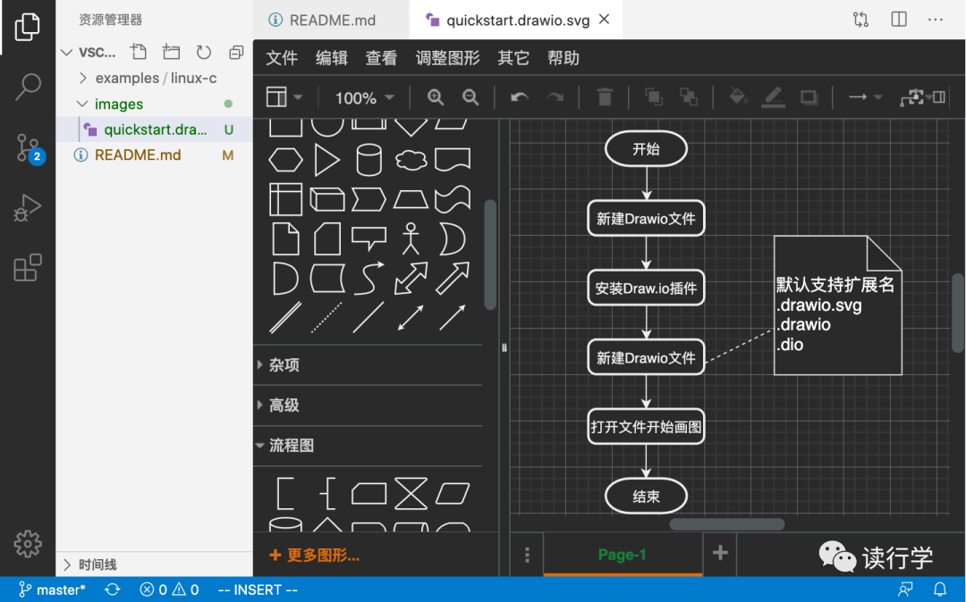The image size is (966, 602).
Task: Close the quickstart.drawio.svg tab
Action: [x=605, y=19]
